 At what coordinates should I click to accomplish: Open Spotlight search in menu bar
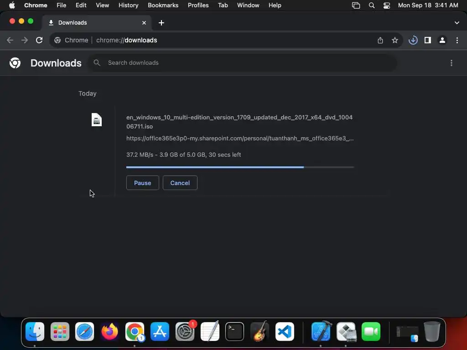click(x=371, y=5)
